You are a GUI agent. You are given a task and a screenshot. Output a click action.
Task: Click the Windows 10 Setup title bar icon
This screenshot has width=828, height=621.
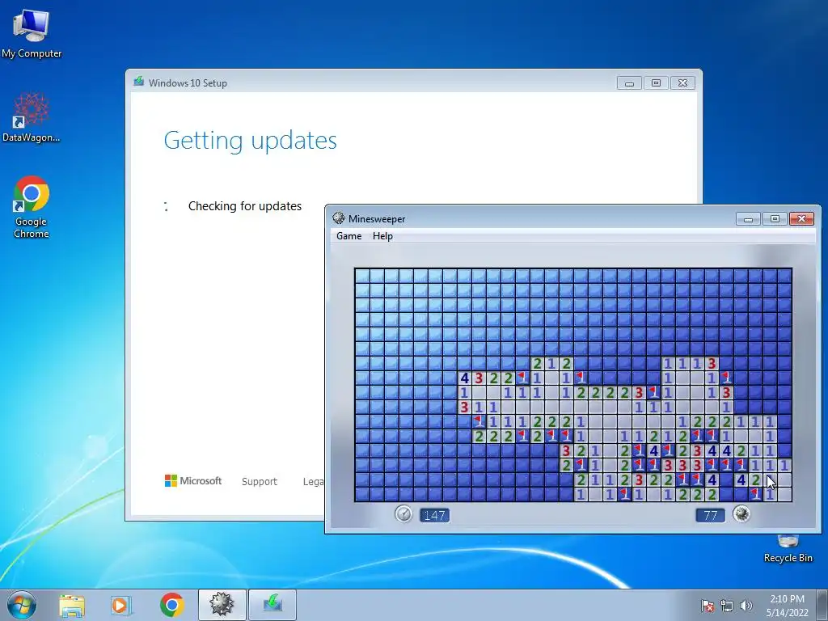tap(139, 82)
